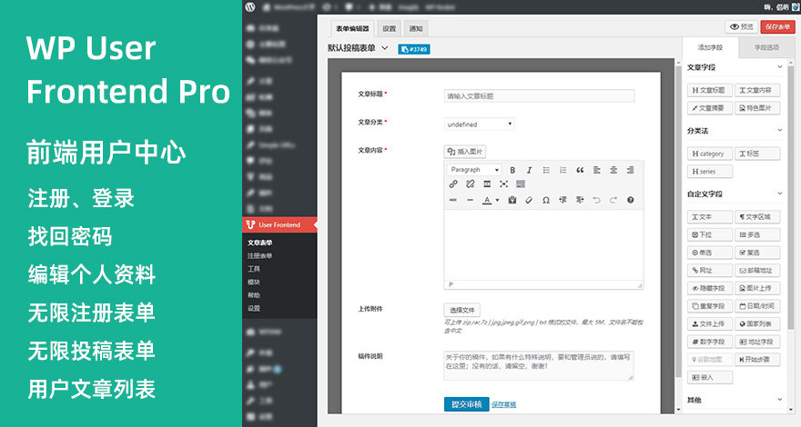Click the increase indent icon
Screen dimensions: 801x427
point(579,200)
